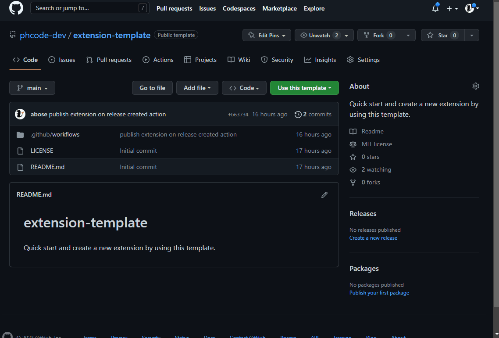Viewport: 499px width, 338px height.
Task: Open the README.md file in list
Action: (x=47, y=167)
